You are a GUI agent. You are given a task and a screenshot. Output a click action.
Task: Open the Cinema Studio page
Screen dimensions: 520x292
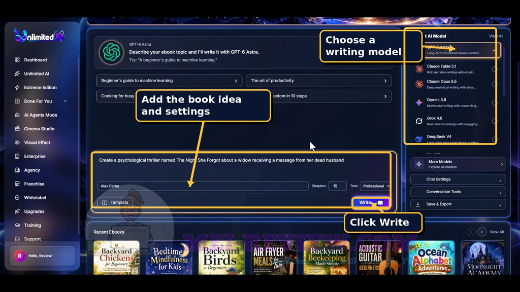(39, 129)
